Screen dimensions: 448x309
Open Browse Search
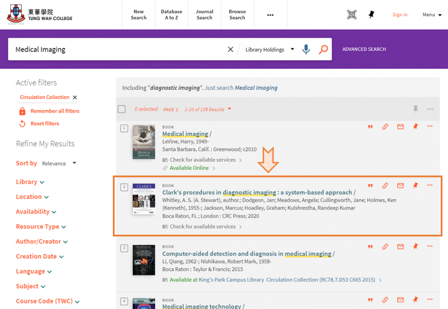[x=237, y=15]
